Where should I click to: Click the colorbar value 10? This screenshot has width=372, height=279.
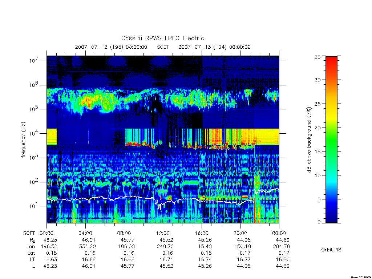pyautogui.click(x=318, y=175)
